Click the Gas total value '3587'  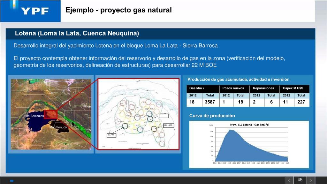pos(210,102)
